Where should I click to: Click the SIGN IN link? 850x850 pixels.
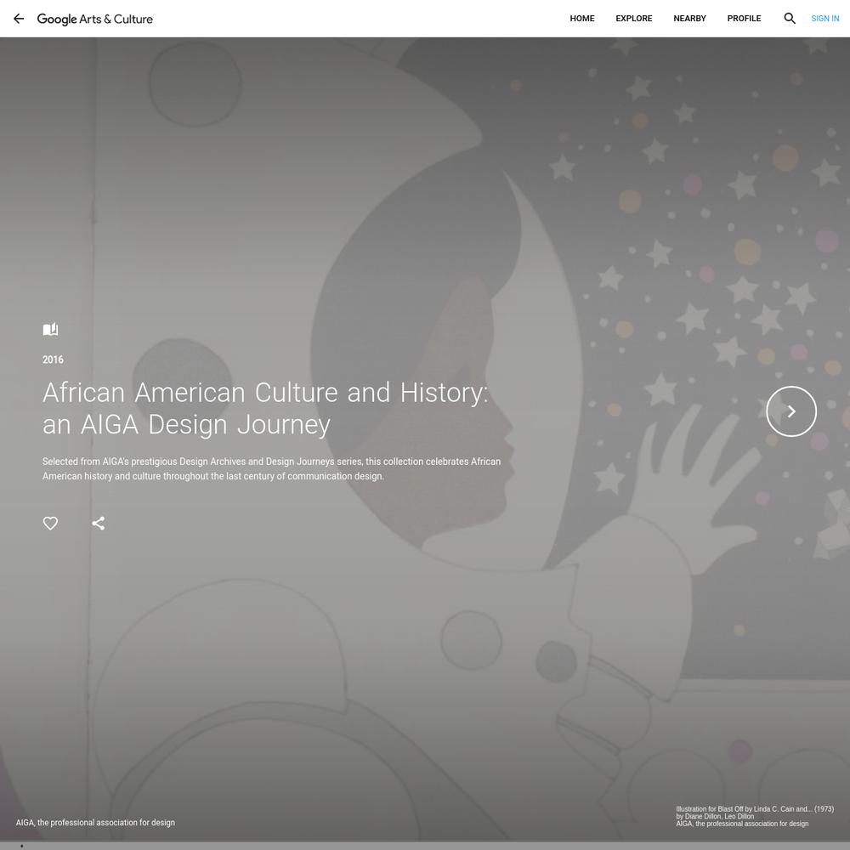coord(824,19)
